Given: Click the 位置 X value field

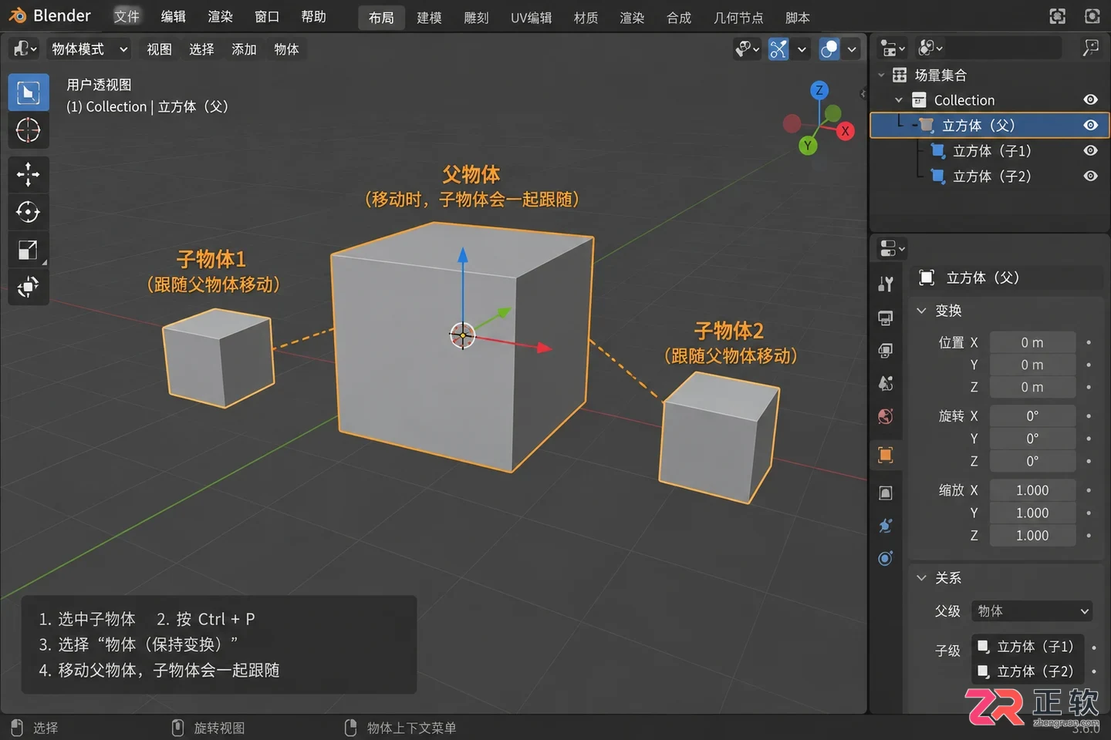Looking at the screenshot, I should 1032,342.
